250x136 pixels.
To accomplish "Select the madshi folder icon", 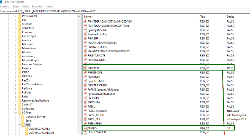I will 19,40.
